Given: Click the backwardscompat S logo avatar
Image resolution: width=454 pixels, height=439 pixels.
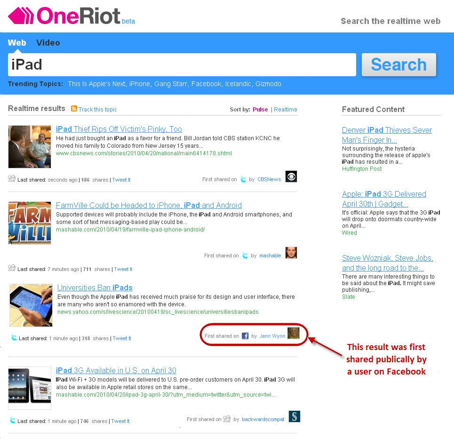Looking at the screenshot, I should (x=295, y=416).
